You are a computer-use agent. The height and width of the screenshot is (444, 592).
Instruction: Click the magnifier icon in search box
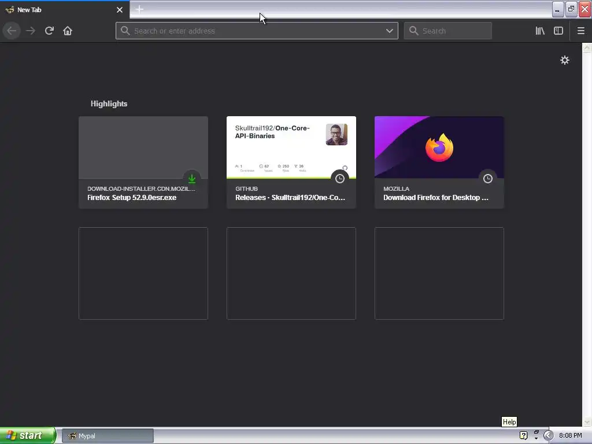tap(414, 31)
